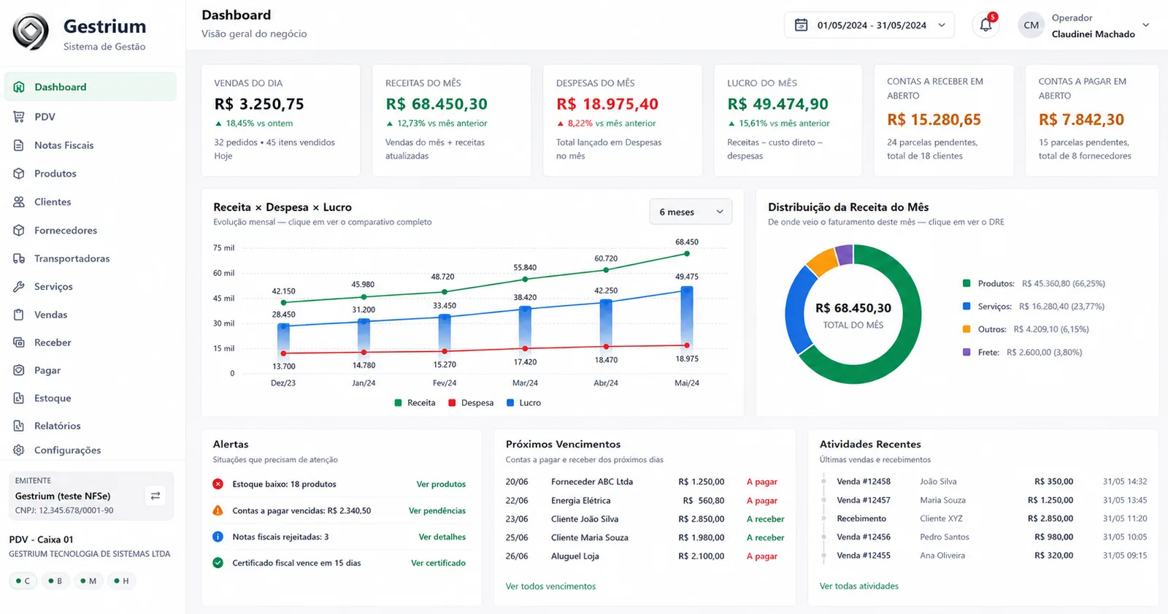Viewport: 1168px width, 614px height.
Task: Click the PDV cart icon in sidebar
Action: pyautogui.click(x=19, y=117)
